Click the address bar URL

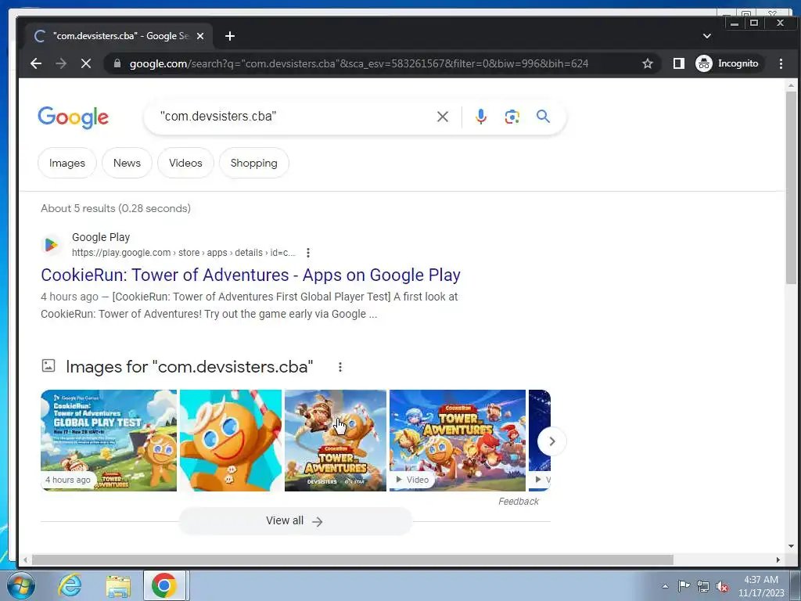(x=358, y=63)
